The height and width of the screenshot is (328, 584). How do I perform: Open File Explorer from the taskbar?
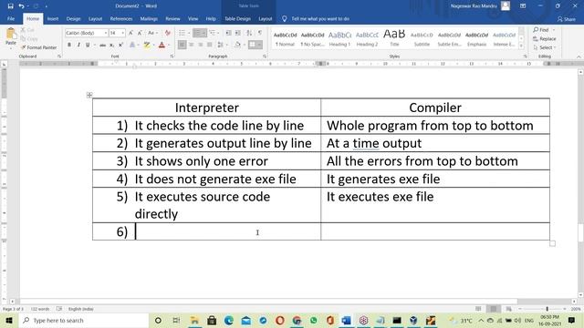[194, 320]
